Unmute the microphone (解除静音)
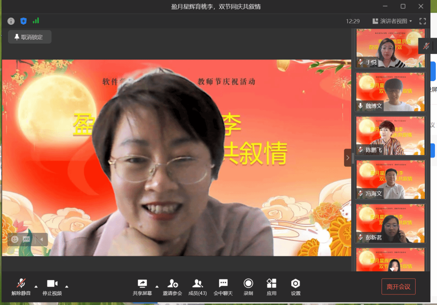Image resolution: width=437 pixels, height=305 pixels. click(21, 287)
